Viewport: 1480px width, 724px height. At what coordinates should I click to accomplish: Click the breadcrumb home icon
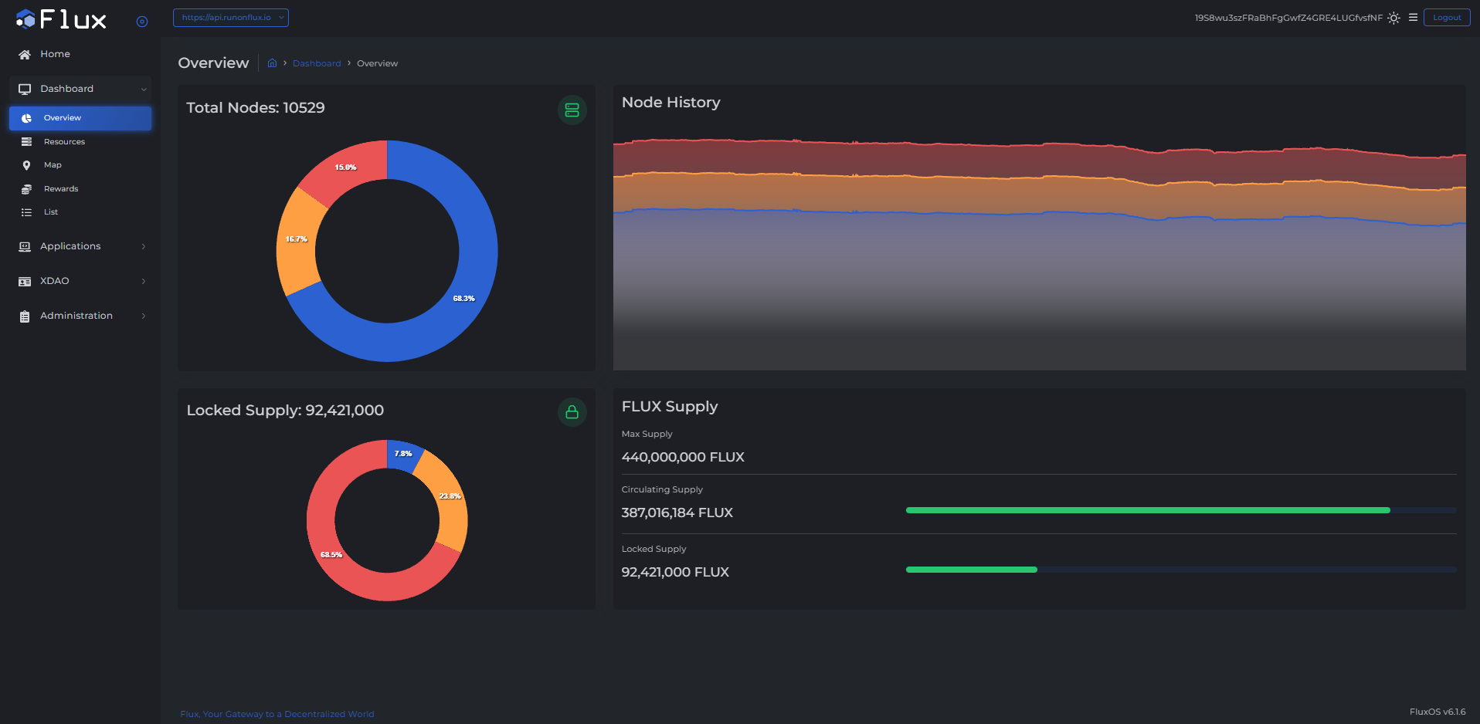272,63
